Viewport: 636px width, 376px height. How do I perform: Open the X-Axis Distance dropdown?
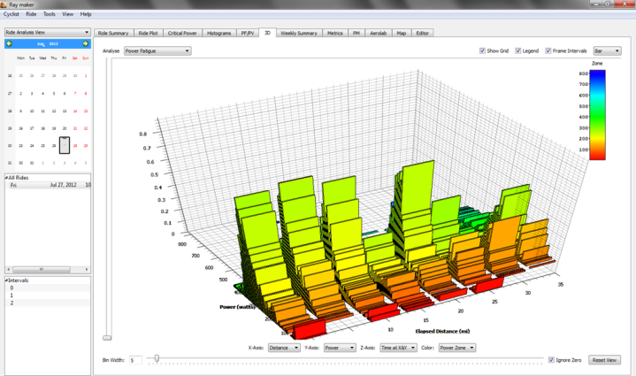click(x=284, y=348)
